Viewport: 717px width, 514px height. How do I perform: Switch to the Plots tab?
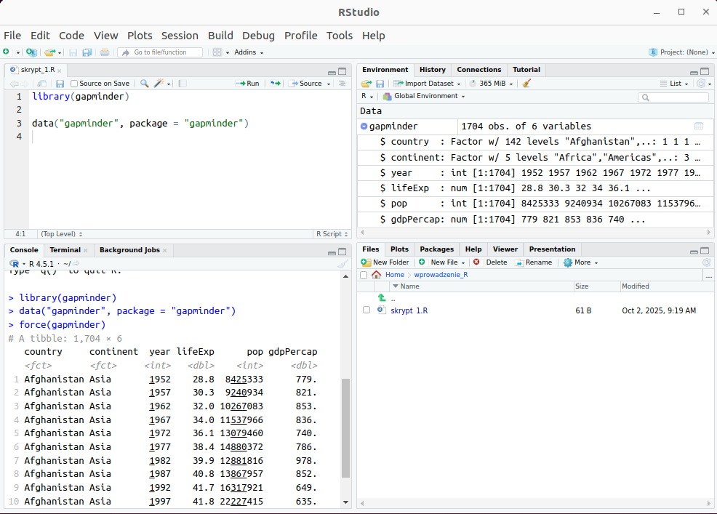click(399, 249)
